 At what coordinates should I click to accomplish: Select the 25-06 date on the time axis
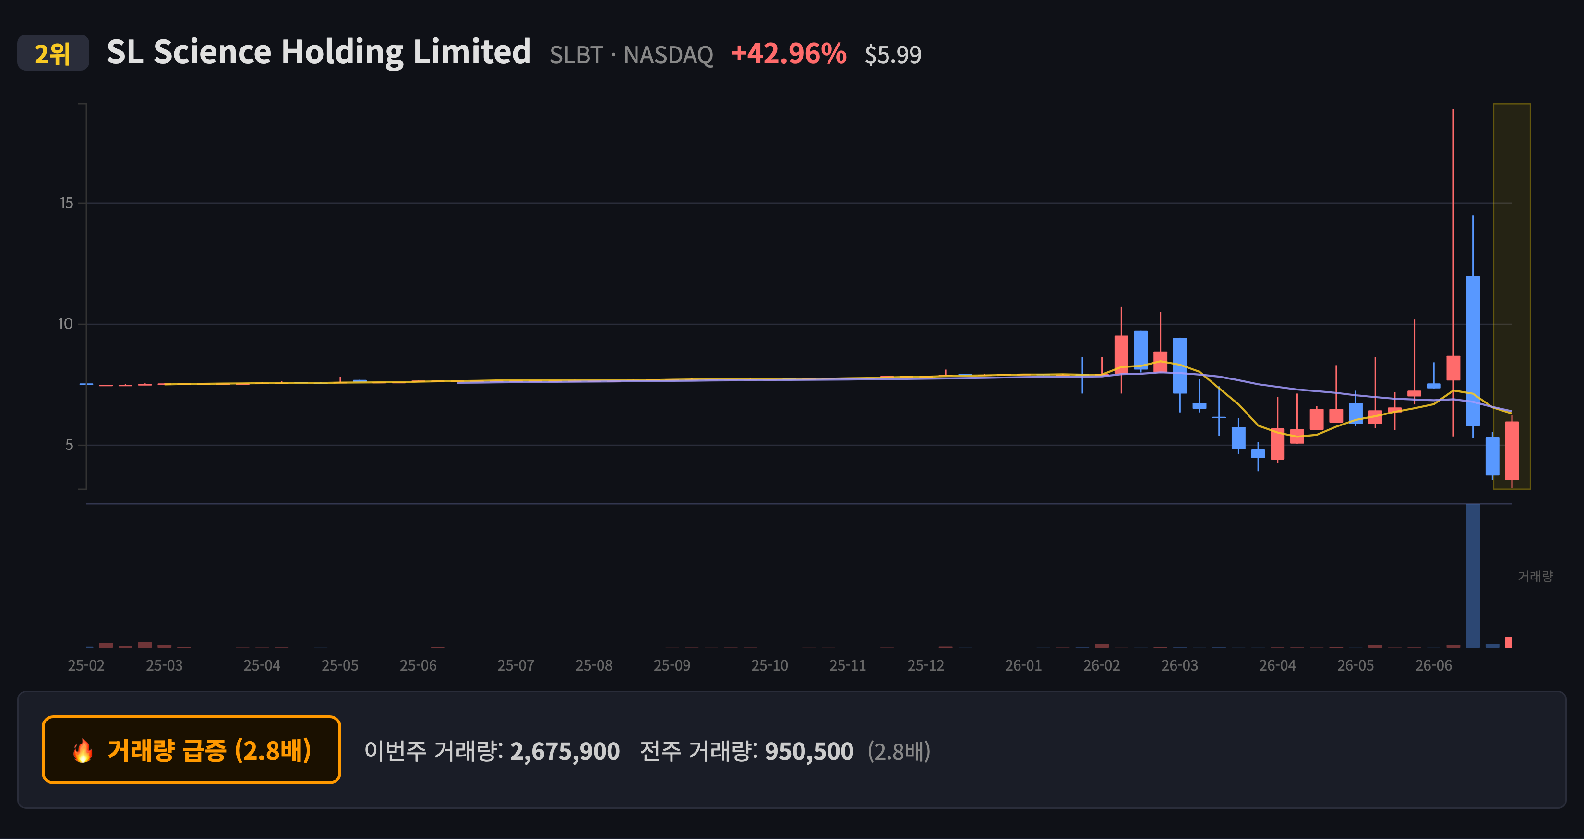(418, 665)
